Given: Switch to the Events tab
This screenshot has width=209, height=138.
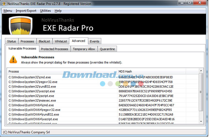Looking at the screenshot, I should click(94, 41).
